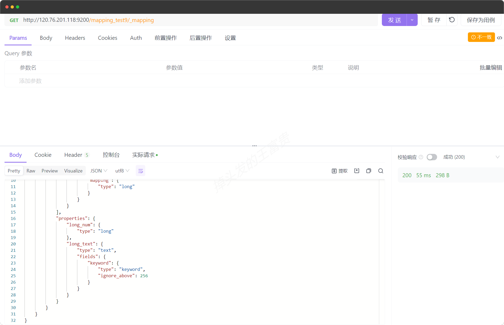
Task: Open the 设置 tab
Action: [230, 38]
